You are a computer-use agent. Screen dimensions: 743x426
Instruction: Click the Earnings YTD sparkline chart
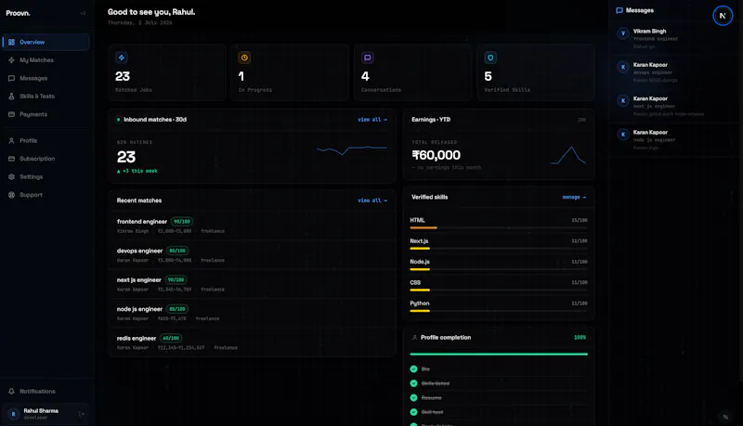coord(568,155)
